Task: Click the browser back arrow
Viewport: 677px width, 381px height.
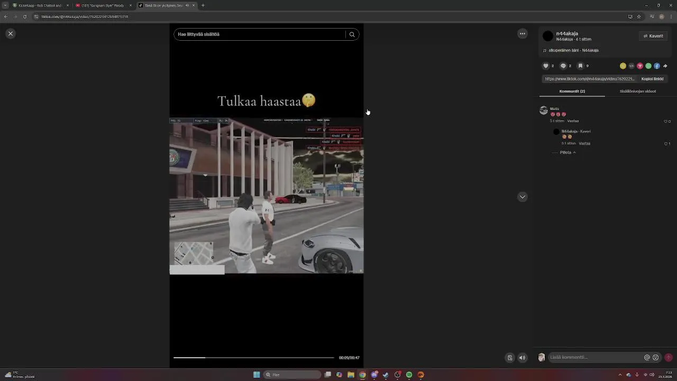Action: coord(5,16)
